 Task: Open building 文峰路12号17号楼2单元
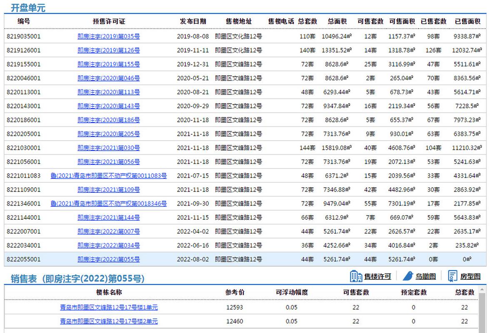tap(109, 321)
